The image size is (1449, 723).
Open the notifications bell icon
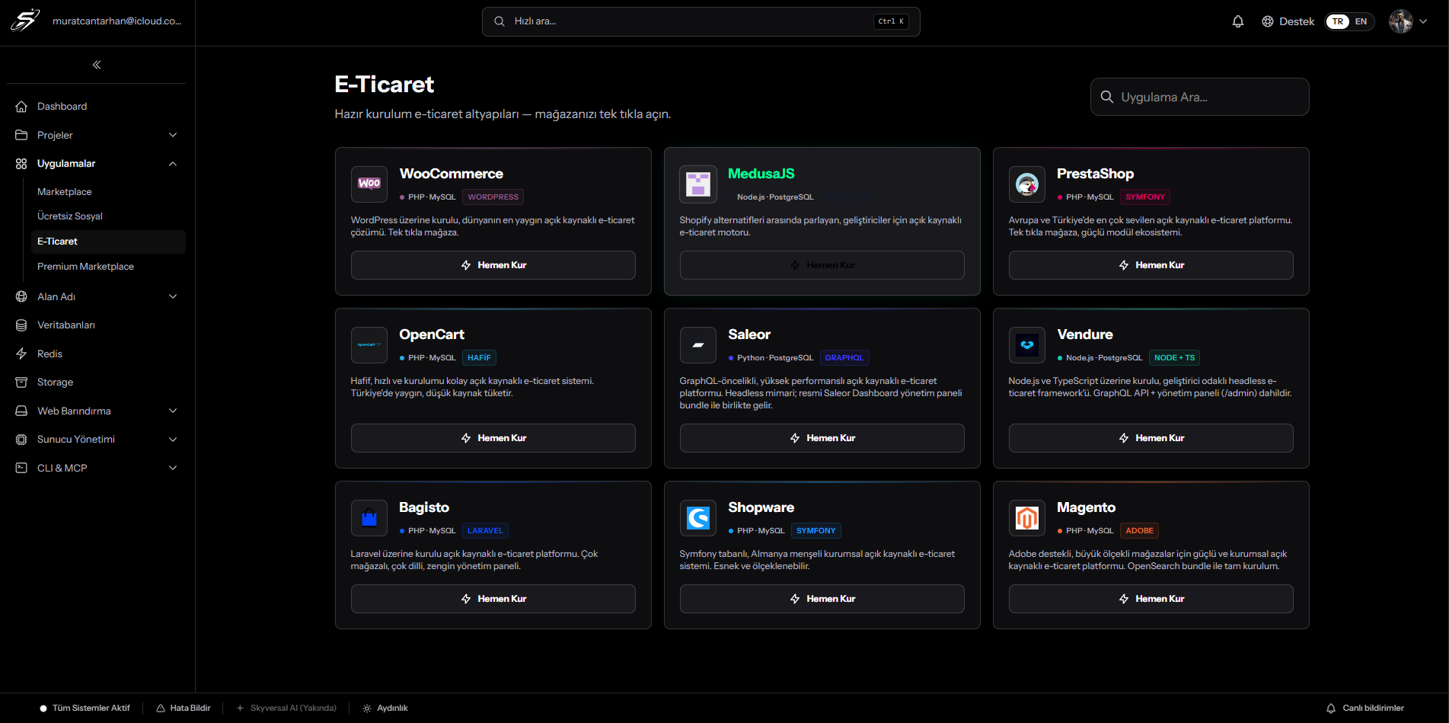[1238, 21]
